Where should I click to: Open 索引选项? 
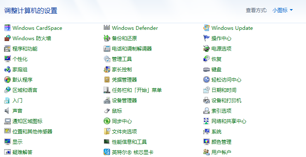[221, 111]
